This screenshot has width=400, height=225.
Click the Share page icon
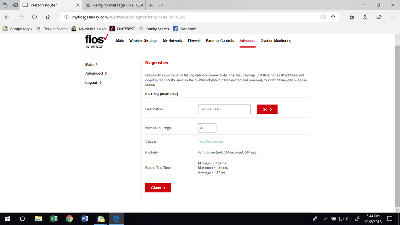pos(379,17)
